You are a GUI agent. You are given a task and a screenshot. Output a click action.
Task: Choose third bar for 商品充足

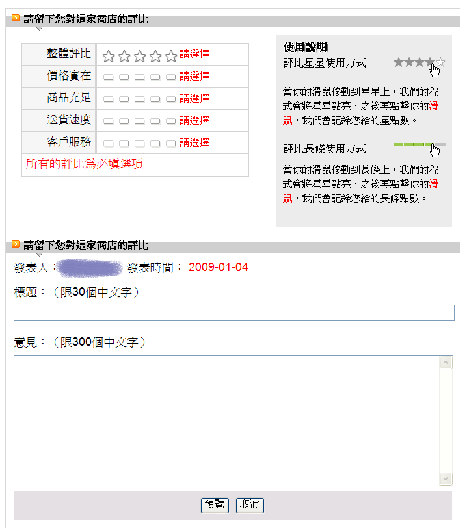[140, 99]
